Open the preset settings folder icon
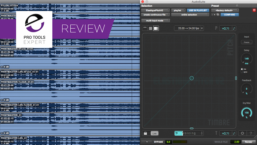 point(218,15)
